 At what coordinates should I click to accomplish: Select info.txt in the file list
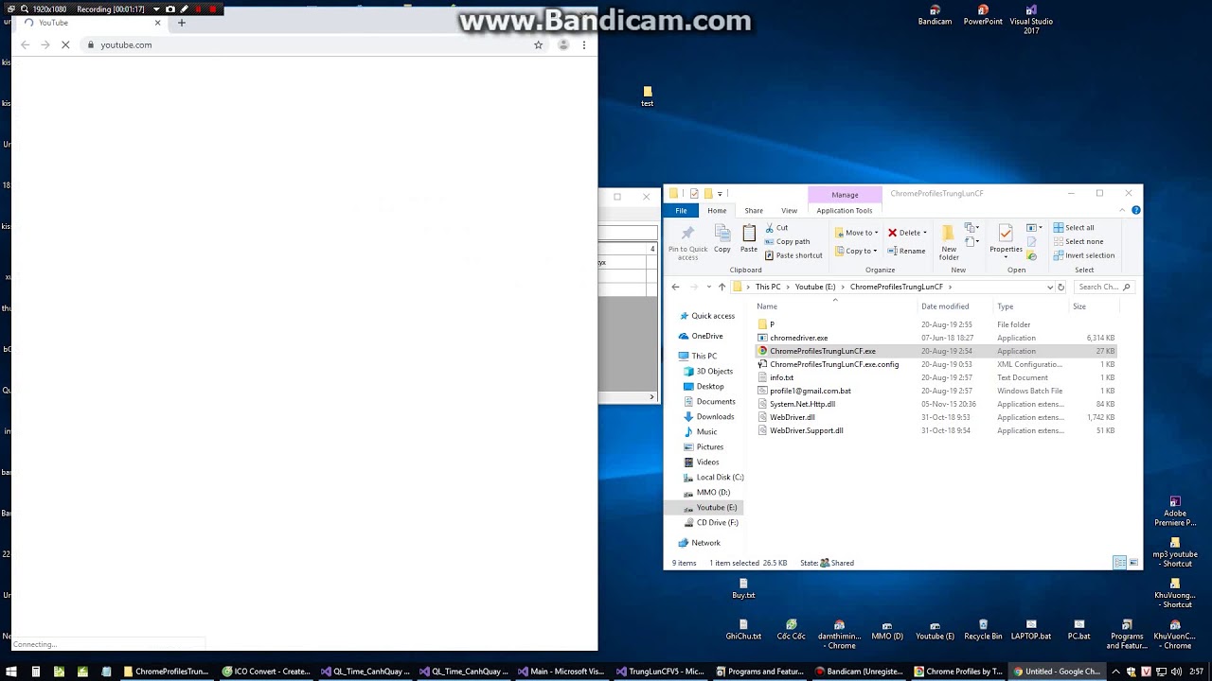point(781,377)
